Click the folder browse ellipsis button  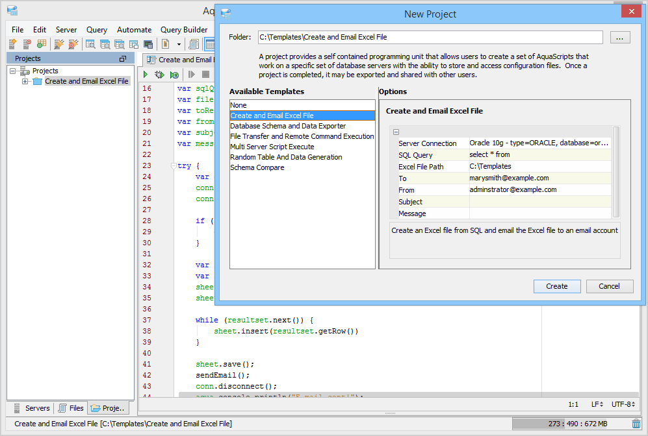pyautogui.click(x=619, y=38)
